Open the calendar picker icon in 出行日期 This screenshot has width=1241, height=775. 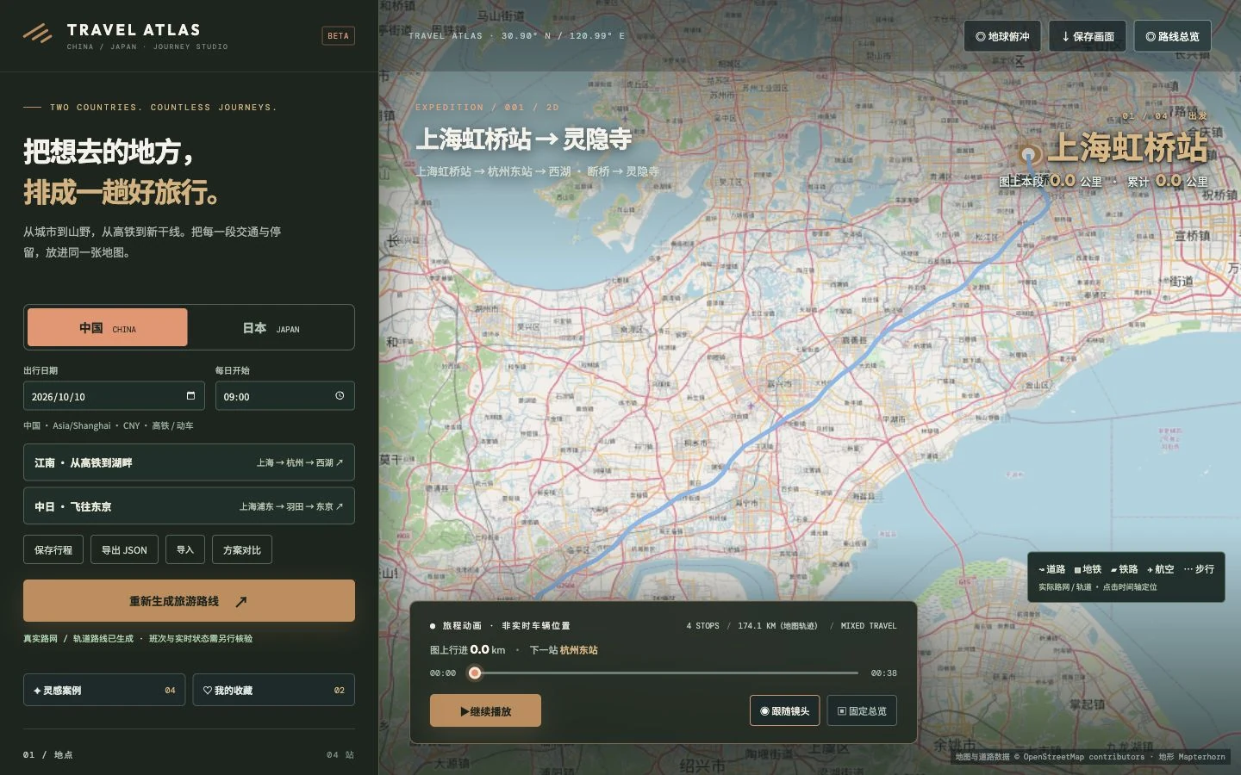pos(190,396)
